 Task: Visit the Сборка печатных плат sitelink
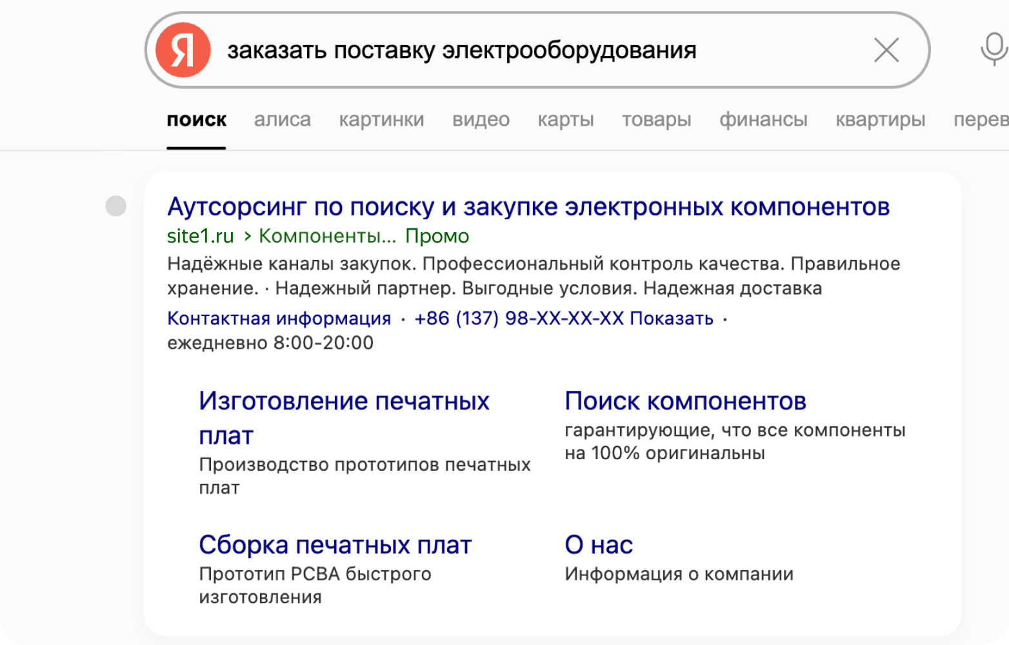coord(335,546)
